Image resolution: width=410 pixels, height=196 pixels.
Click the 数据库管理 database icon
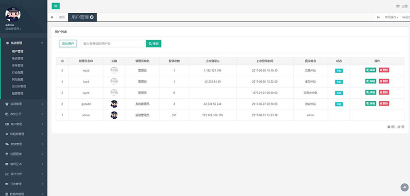[x=7, y=194]
